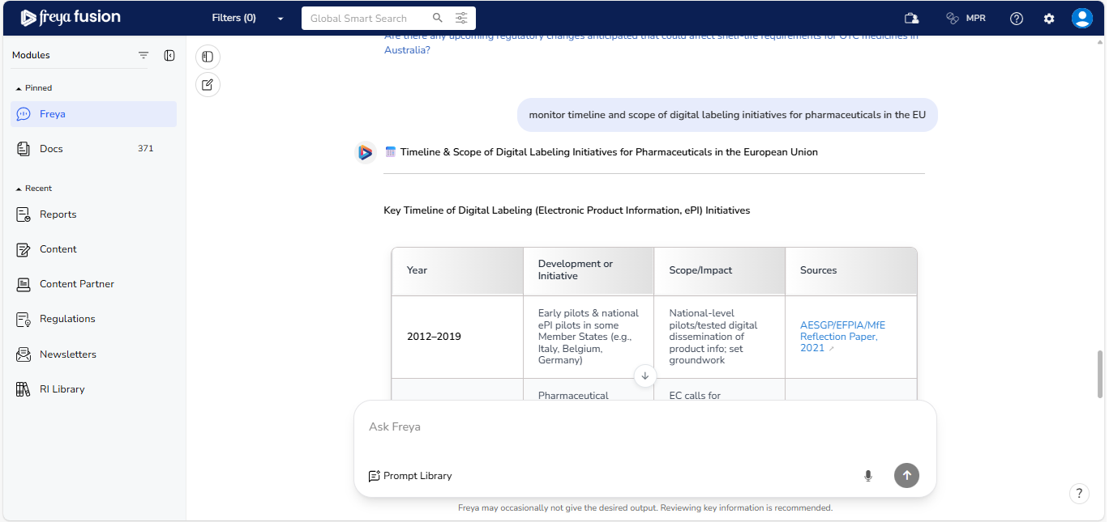Click the help question mark in header

point(1017,19)
